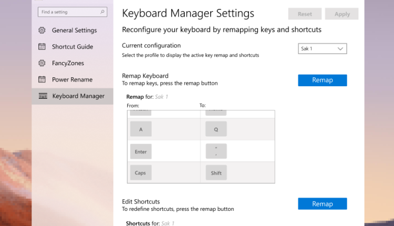Viewport: 394px width, 226px height.
Task: Click the Power Rename sidebar icon
Action: [x=42, y=79]
